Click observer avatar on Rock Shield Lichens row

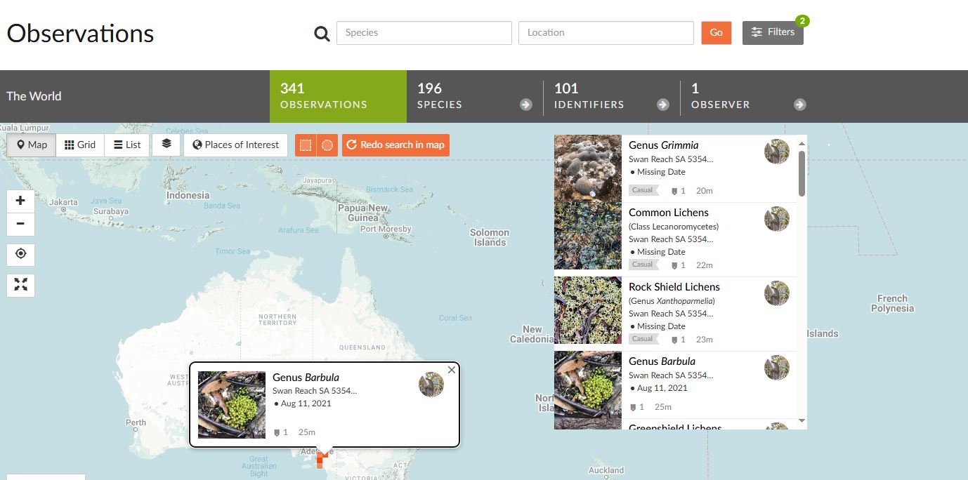pyautogui.click(x=777, y=293)
